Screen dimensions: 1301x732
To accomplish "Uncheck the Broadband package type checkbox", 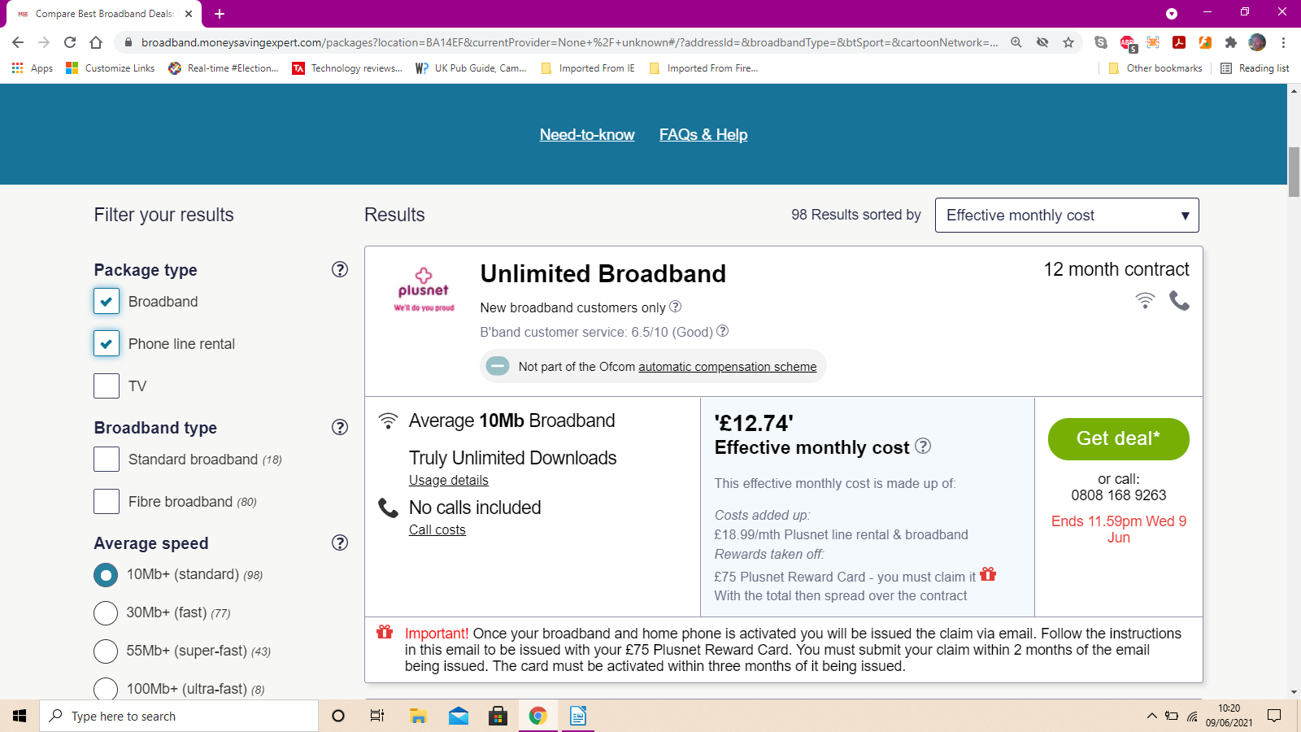I will [107, 301].
